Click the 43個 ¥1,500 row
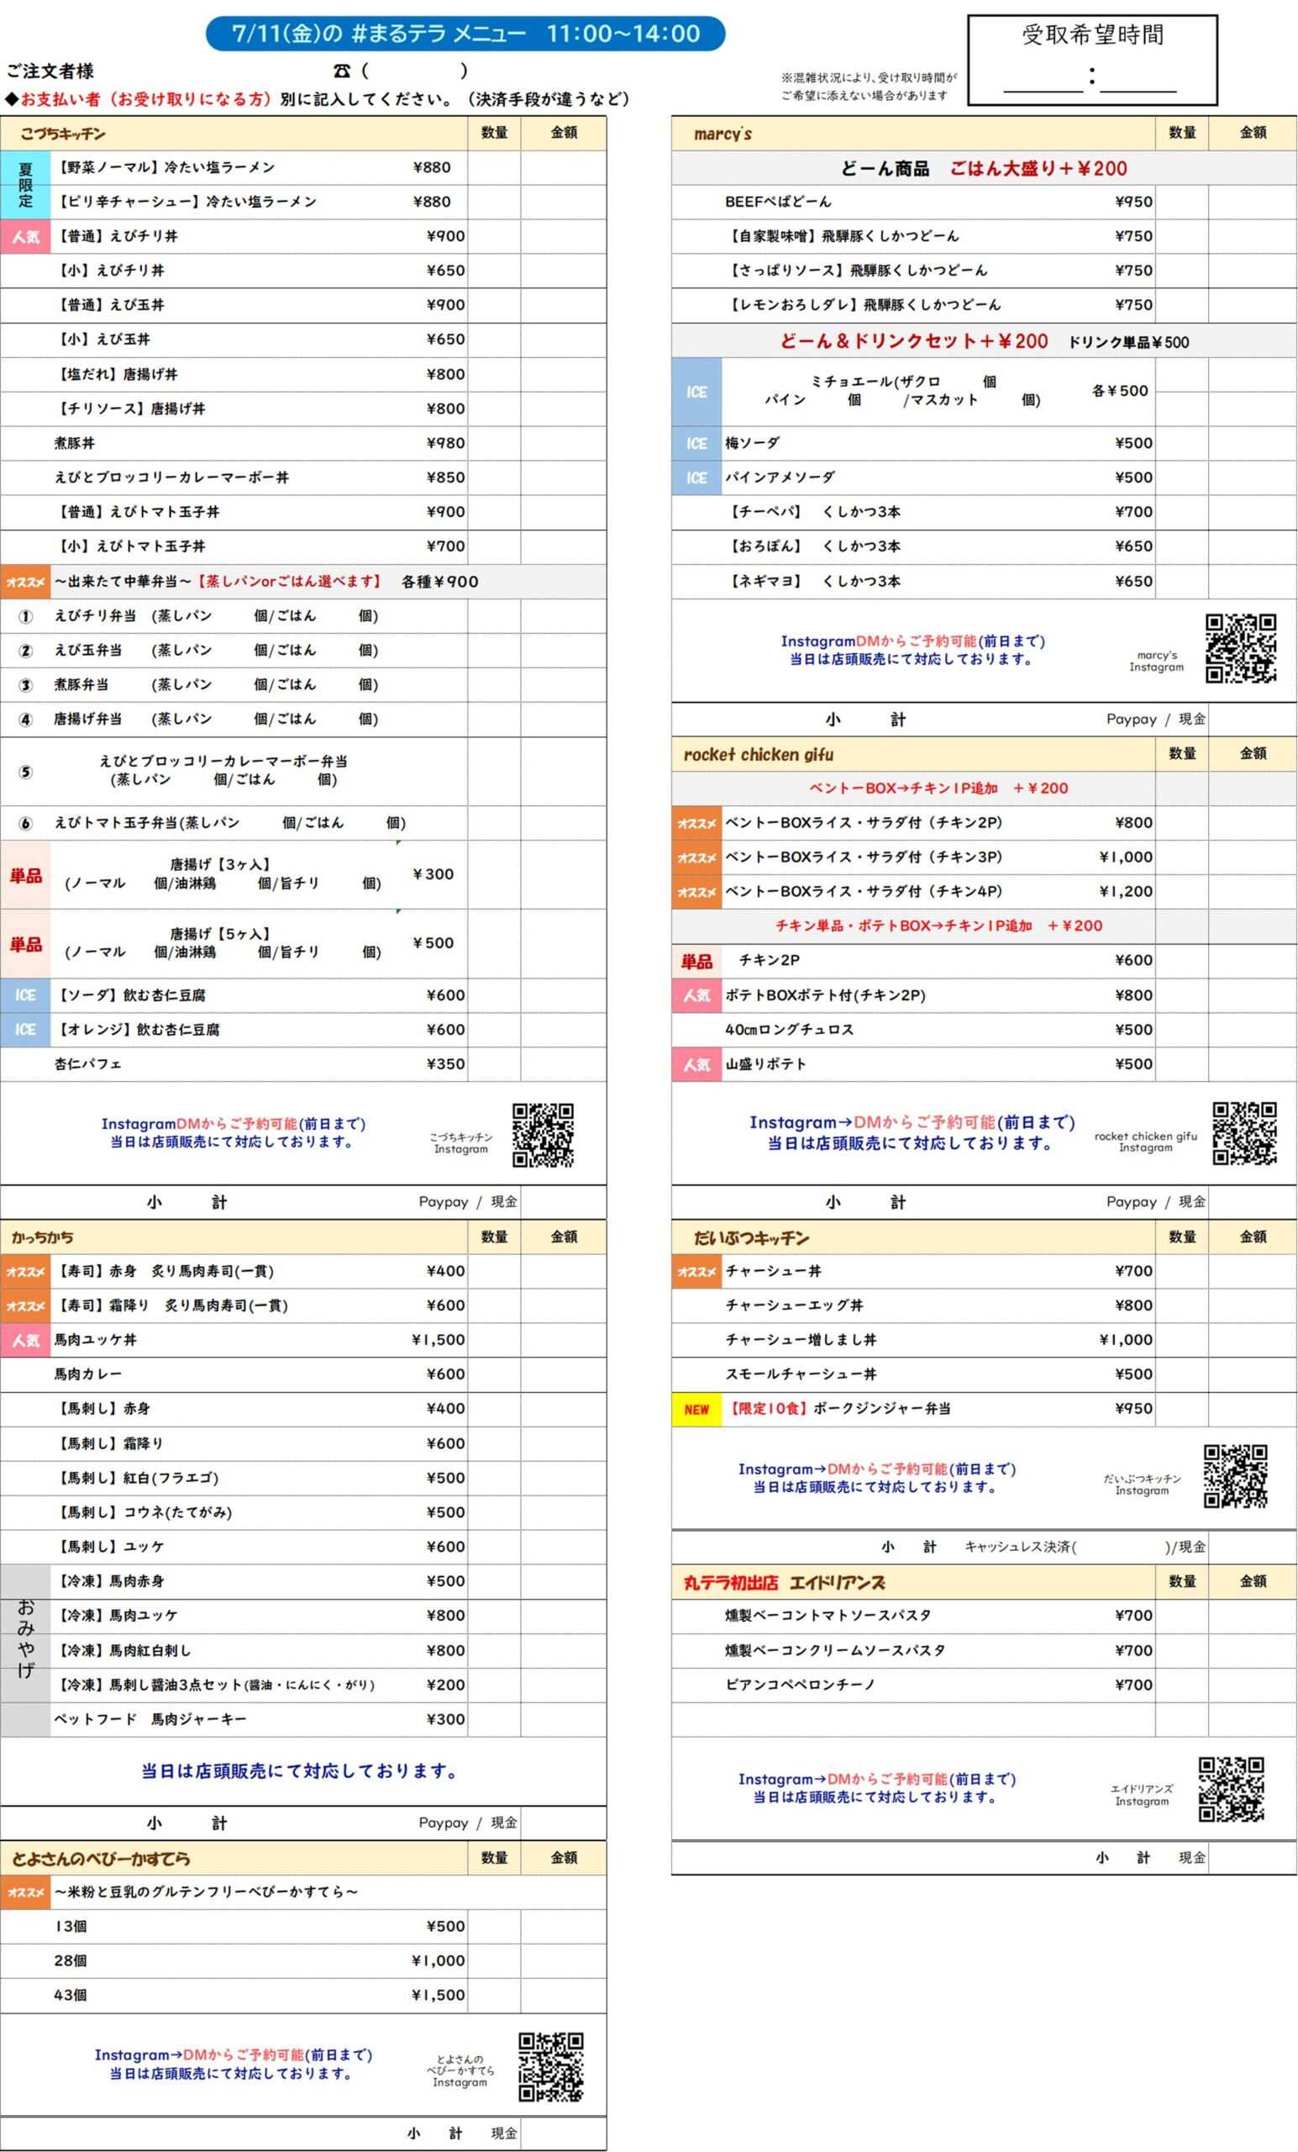Screen dimensions: 1298x2152 pos(303,1996)
